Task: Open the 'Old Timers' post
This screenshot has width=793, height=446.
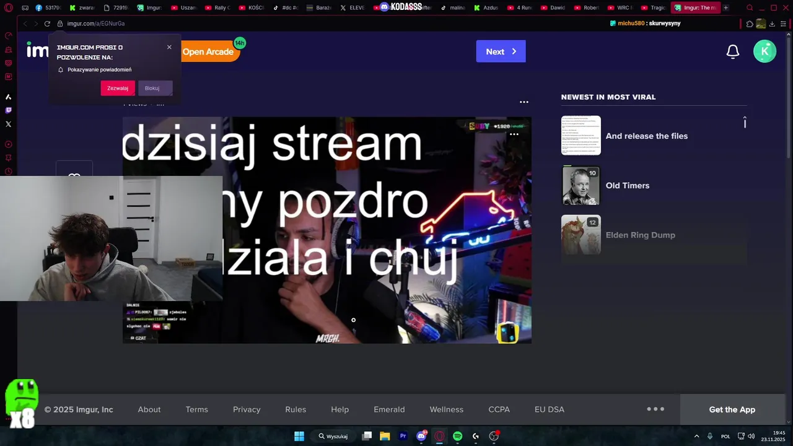Action: [628, 185]
